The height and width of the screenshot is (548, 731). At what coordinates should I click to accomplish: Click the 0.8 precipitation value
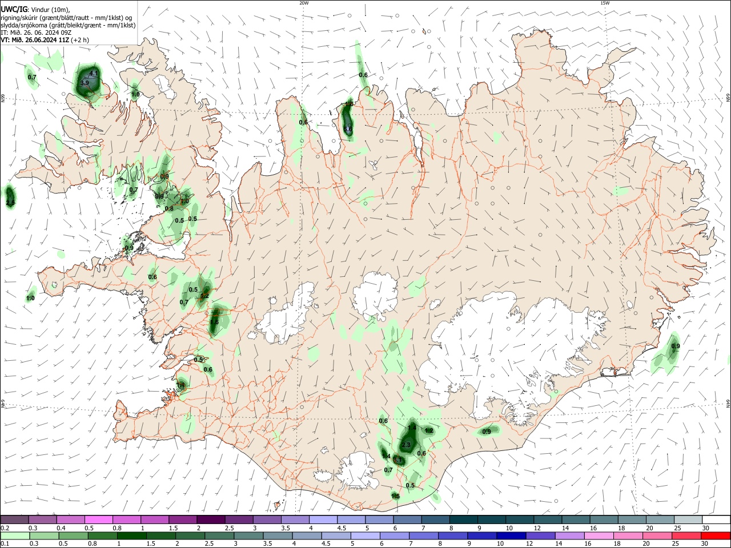169,208
